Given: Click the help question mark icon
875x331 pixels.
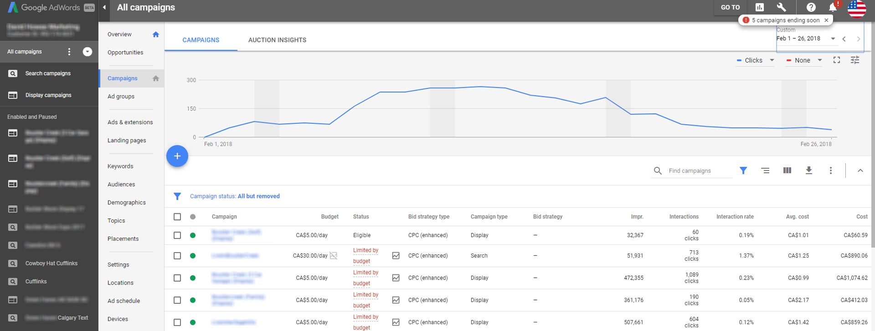Looking at the screenshot, I should [811, 7].
